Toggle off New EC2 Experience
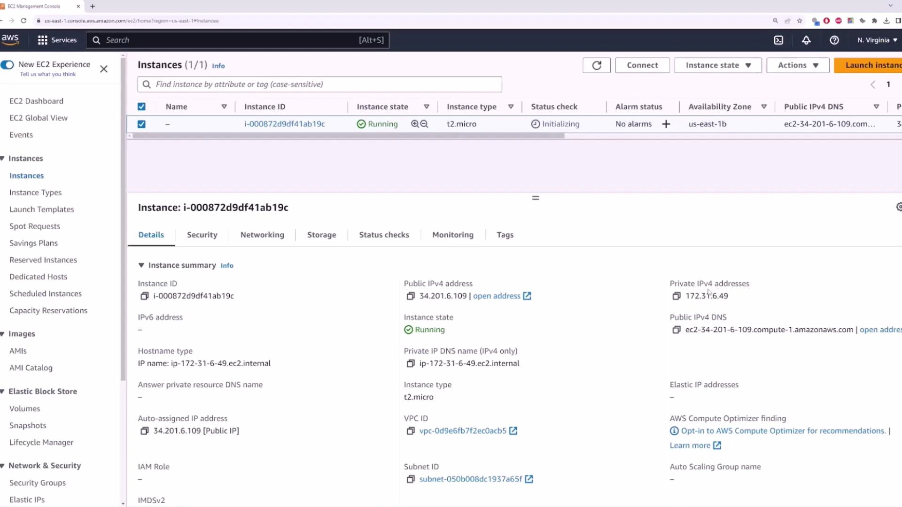 click(7, 65)
